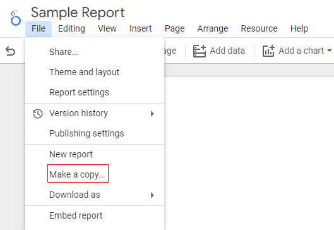The image size is (334, 230).
Task: Select the Download as entry
Action: (95, 195)
